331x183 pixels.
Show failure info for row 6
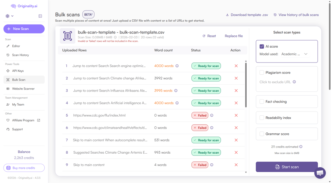tap(212, 128)
